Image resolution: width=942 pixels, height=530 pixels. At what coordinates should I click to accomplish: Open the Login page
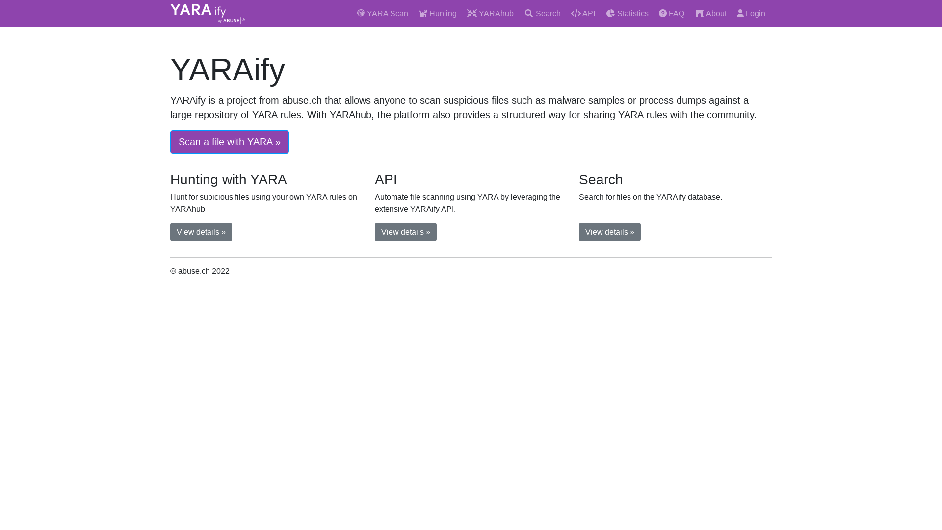[x=751, y=14]
